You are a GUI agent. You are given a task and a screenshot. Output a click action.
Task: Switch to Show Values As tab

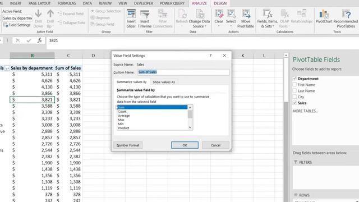[x=164, y=82]
